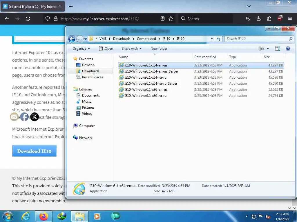Open Explorer Help icon

[x=288, y=49]
